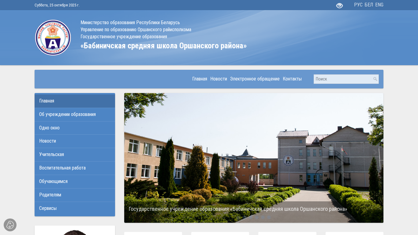Image resolution: width=418 pixels, height=235 pixels.
Task: Select Новости in the left sidebar menu
Action: click(75, 141)
